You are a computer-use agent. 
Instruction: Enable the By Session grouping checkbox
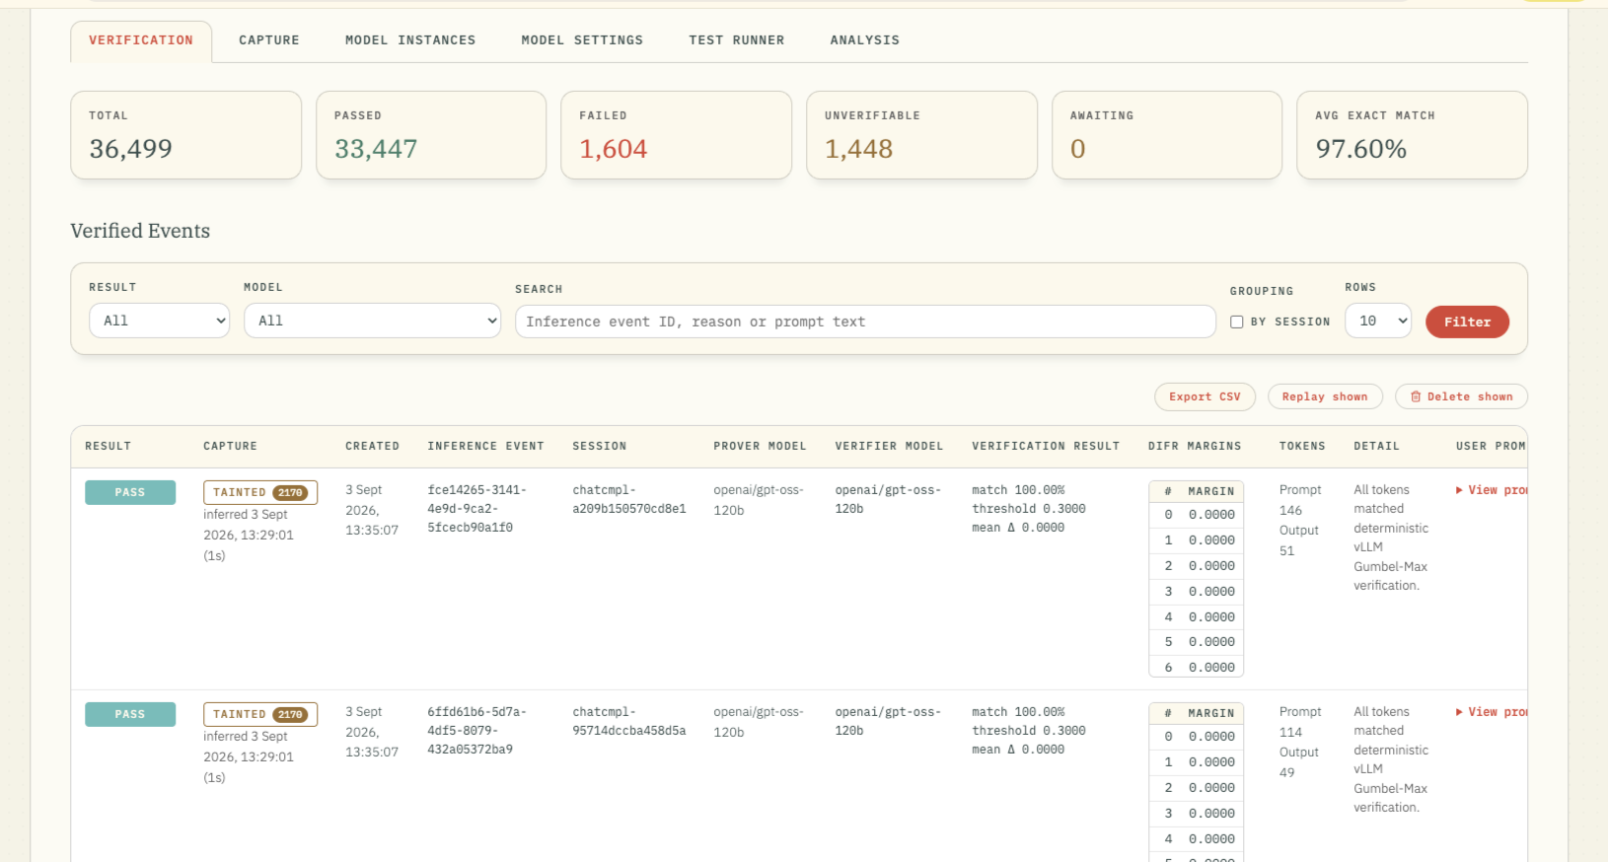pos(1237,322)
